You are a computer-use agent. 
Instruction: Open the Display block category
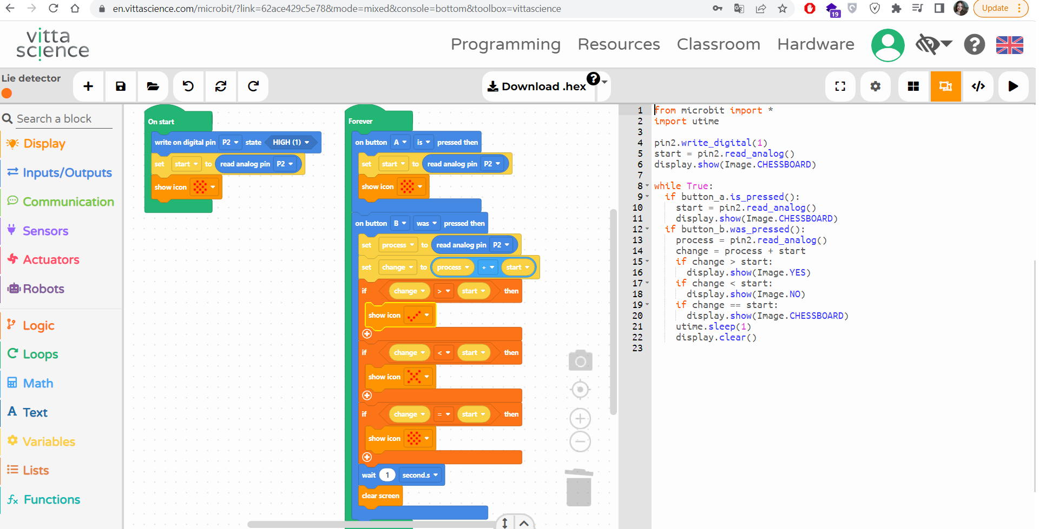point(44,144)
